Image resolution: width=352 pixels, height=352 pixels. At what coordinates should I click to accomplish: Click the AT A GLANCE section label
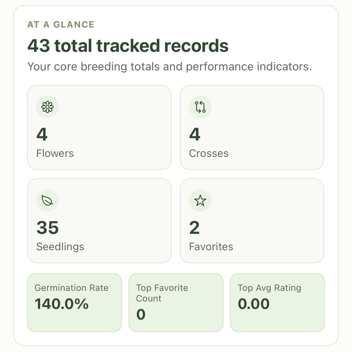[x=60, y=24]
